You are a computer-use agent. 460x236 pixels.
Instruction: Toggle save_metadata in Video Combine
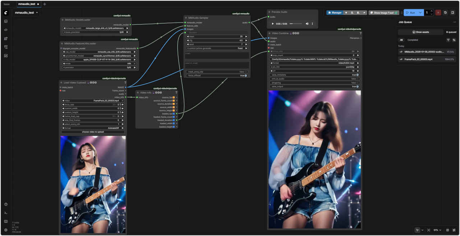click(358, 75)
